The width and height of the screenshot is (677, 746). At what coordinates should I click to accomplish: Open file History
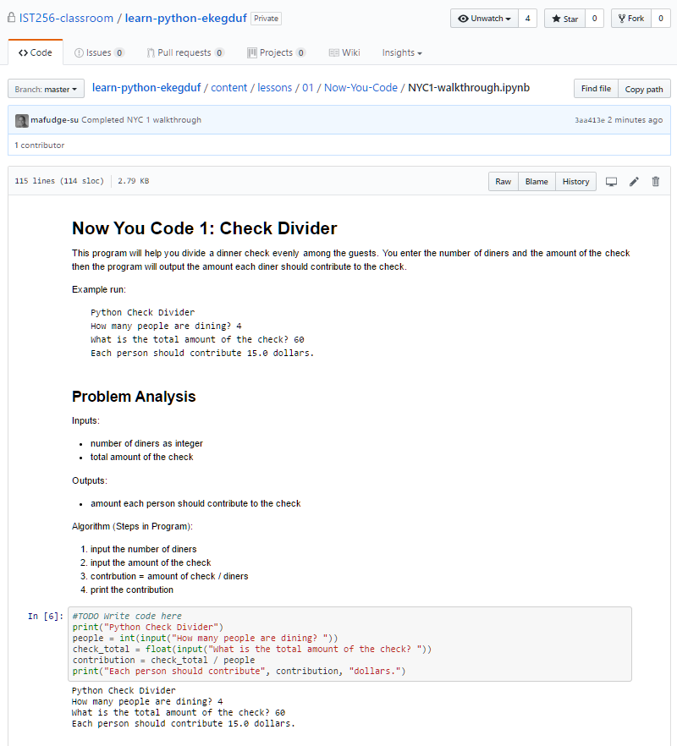pyautogui.click(x=575, y=182)
